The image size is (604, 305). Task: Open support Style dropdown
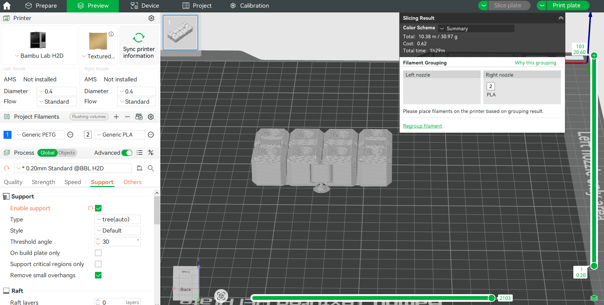point(118,231)
